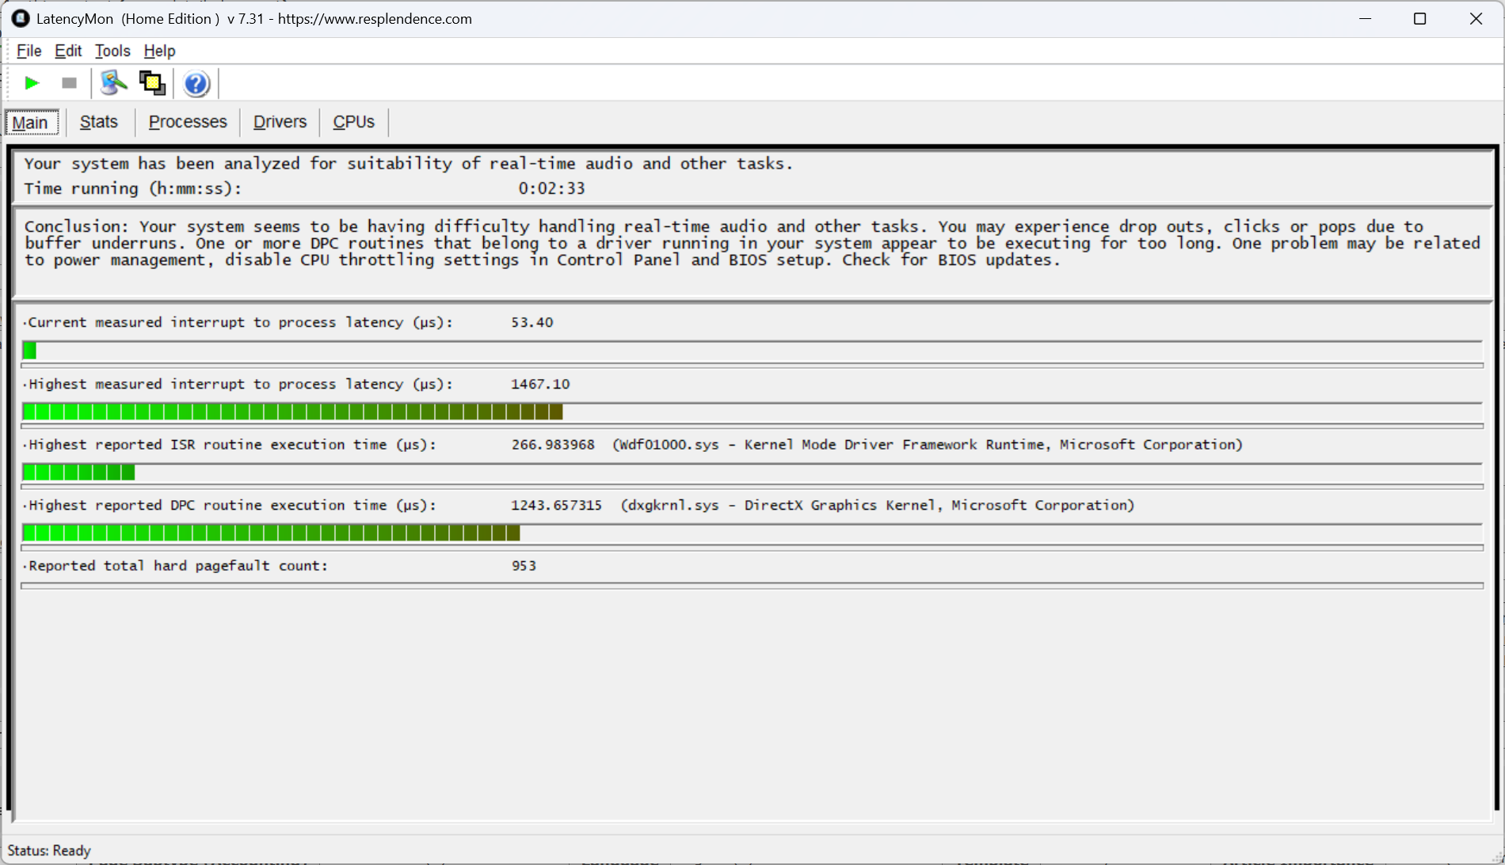Switch to the CPUs tab
1505x865 pixels.
354,122
